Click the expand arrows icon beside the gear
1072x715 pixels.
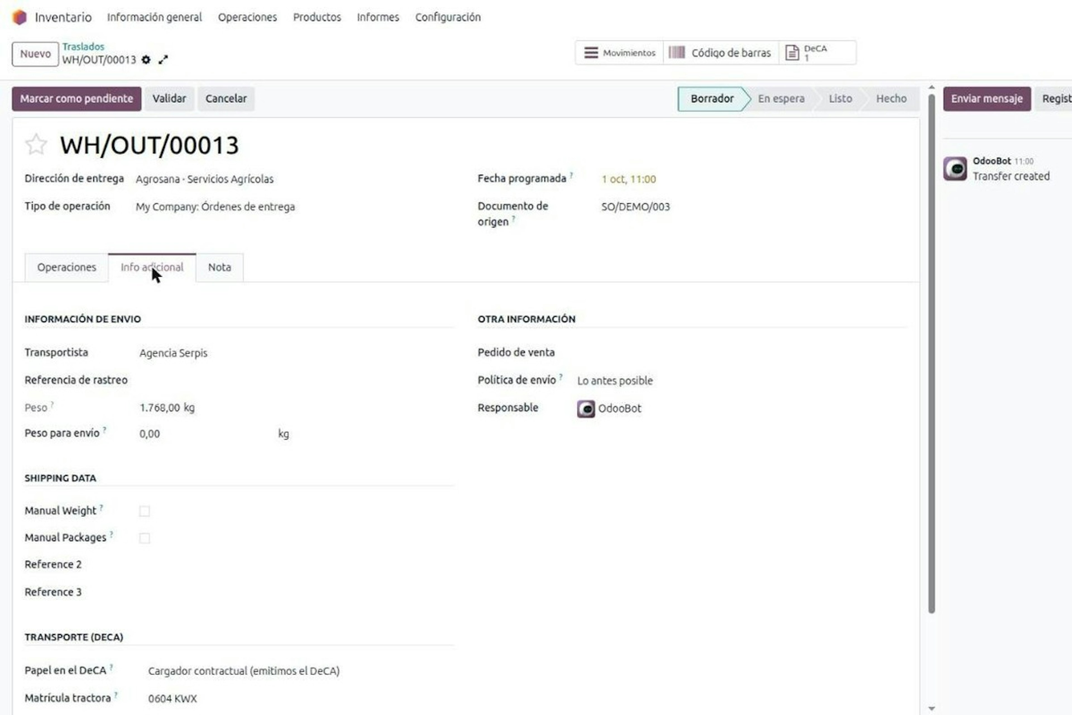pyautogui.click(x=163, y=60)
